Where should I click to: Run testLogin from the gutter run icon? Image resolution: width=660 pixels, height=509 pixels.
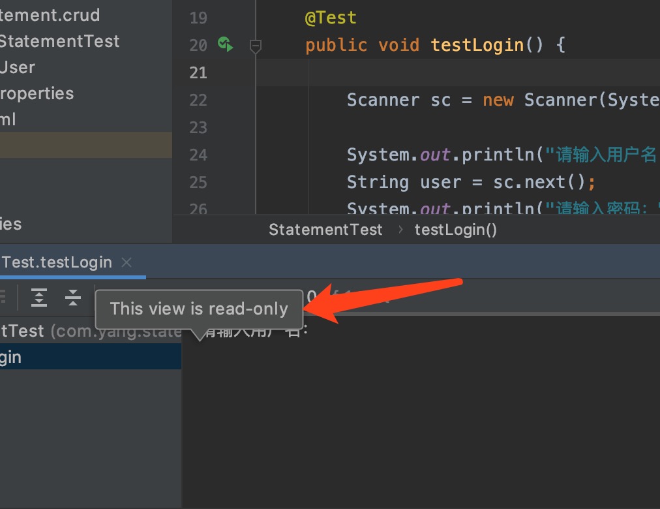pos(225,44)
